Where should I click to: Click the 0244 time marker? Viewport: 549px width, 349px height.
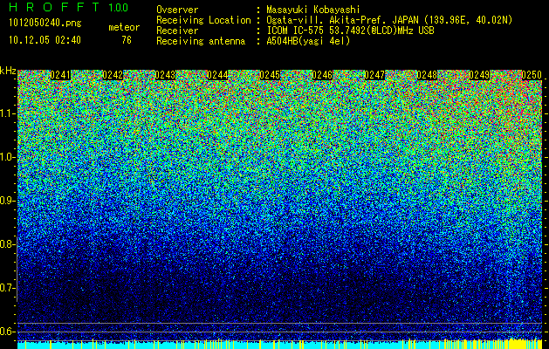click(217, 75)
